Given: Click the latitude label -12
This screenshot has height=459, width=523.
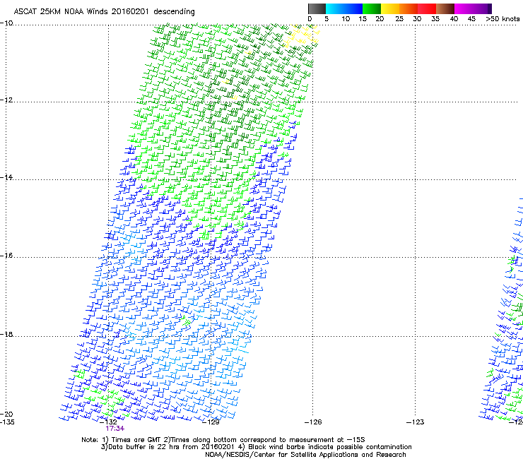Looking at the screenshot, I should (6, 100).
